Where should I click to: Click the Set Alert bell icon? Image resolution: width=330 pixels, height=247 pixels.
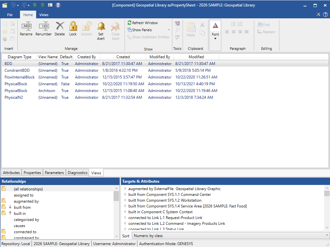(x=101, y=26)
